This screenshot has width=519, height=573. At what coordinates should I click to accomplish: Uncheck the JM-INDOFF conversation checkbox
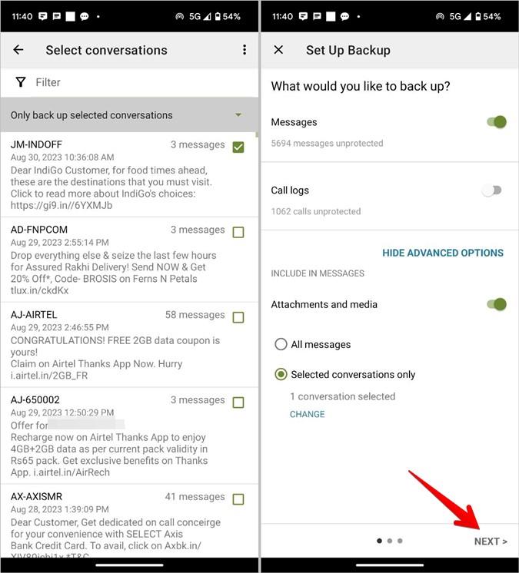pyautogui.click(x=238, y=147)
